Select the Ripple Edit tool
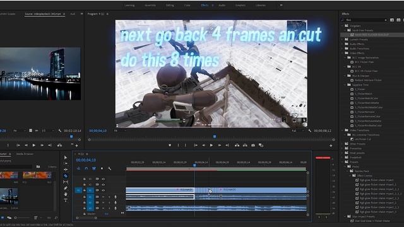 [x=66, y=170]
